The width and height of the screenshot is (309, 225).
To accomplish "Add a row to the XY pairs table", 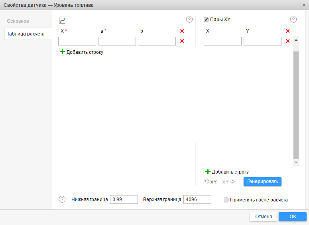I will pyautogui.click(x=227, y=172).
